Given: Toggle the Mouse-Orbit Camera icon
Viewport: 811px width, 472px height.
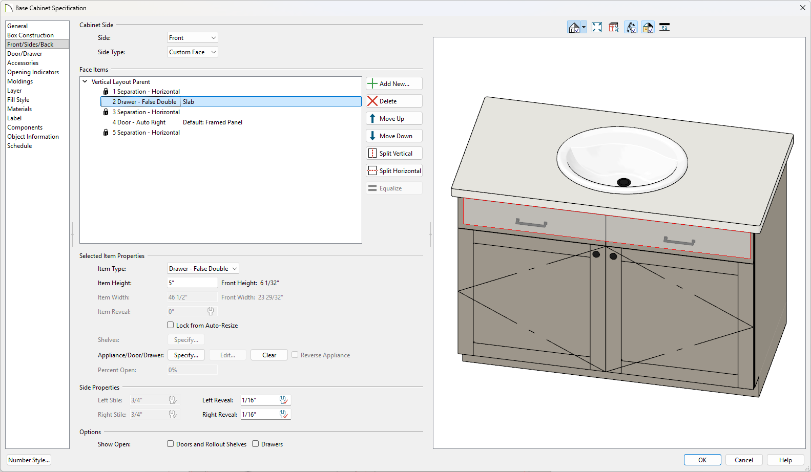Looking at the screenshot, I should click(631, 27).
